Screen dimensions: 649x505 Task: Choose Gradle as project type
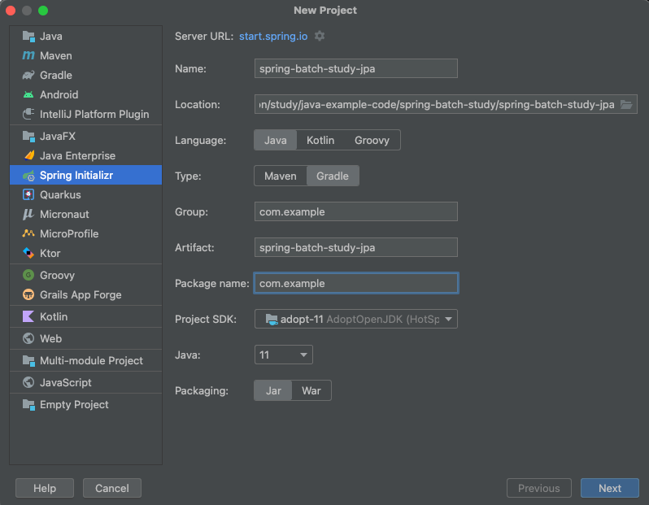coord(333,176)
